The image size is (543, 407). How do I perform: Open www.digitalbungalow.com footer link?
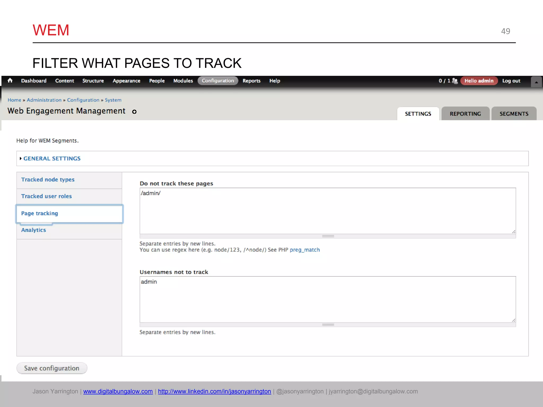(x=118, y=391)
